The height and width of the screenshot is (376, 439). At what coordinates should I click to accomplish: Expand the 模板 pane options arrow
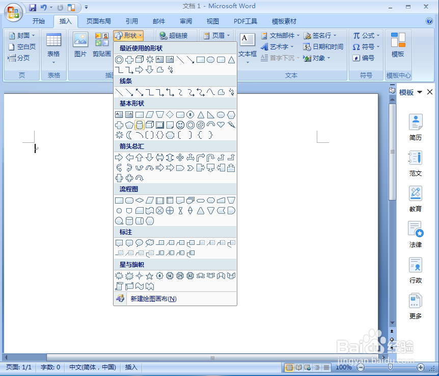point(420,92)
